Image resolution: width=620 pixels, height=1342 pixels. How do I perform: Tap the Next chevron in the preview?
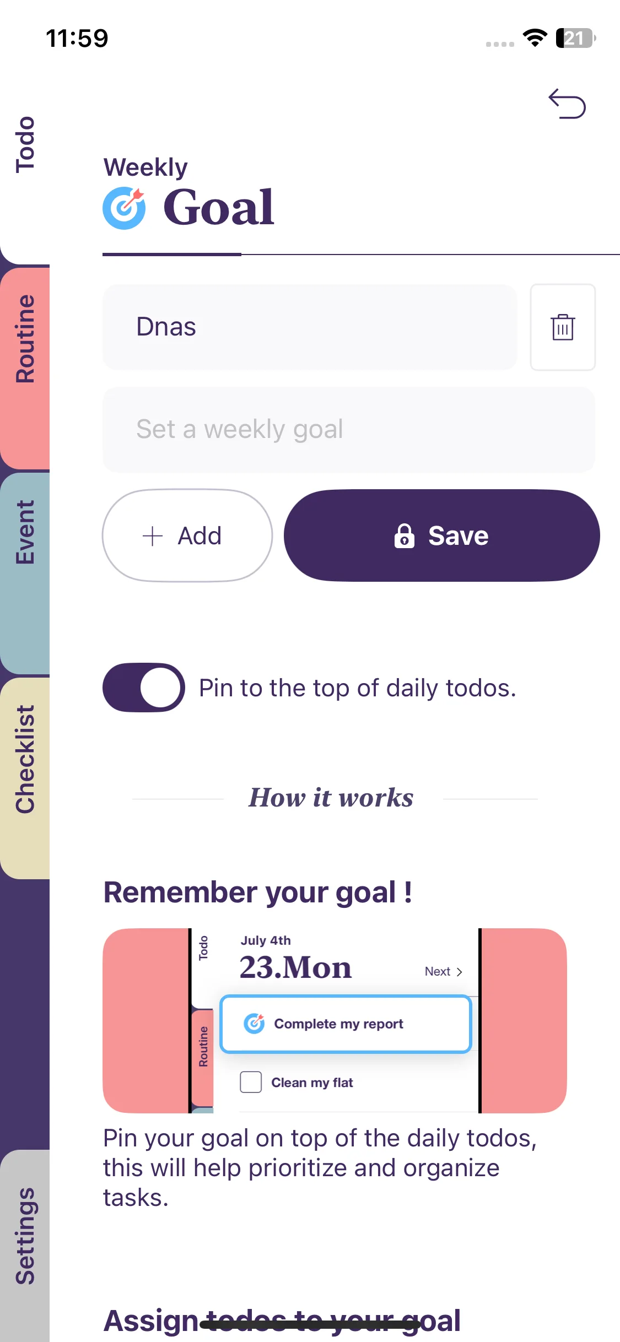pyautogui.click(x=459, y=972)
